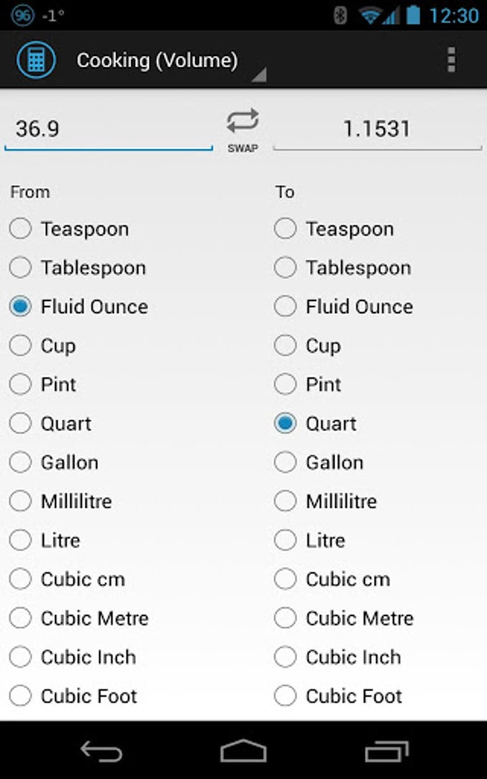Select Gallon in the To column
The height and width of the screenshot is (779, 487).
319,463
